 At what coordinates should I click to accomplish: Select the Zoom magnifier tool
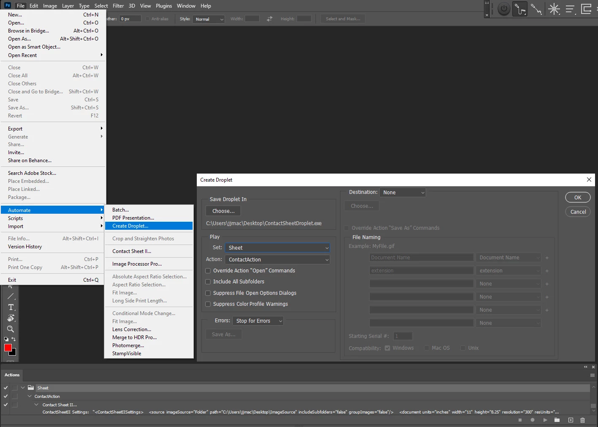[11, 329]
